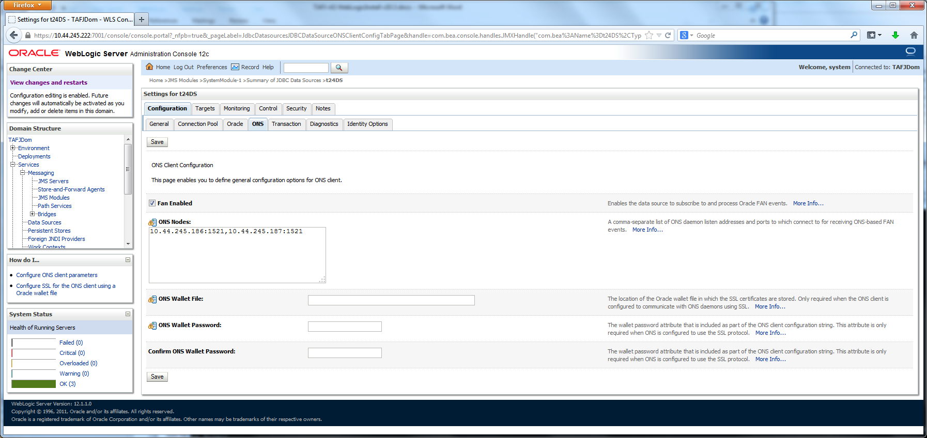This screenshot has height=438, width=927.
Task: Click the ONS Nodes text area
Action: pyautogui.click(x=237, y=255)
